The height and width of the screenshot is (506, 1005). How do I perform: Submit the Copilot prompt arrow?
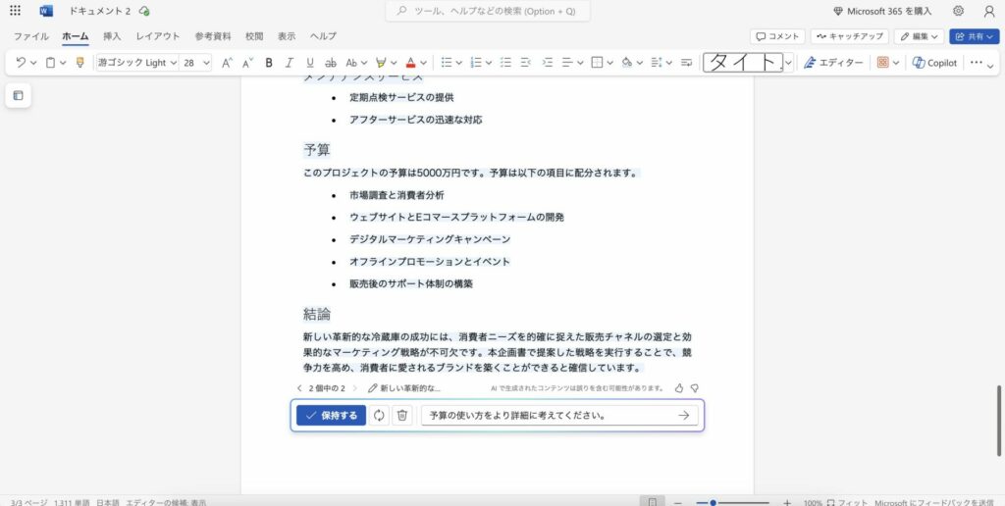(684, 415)
